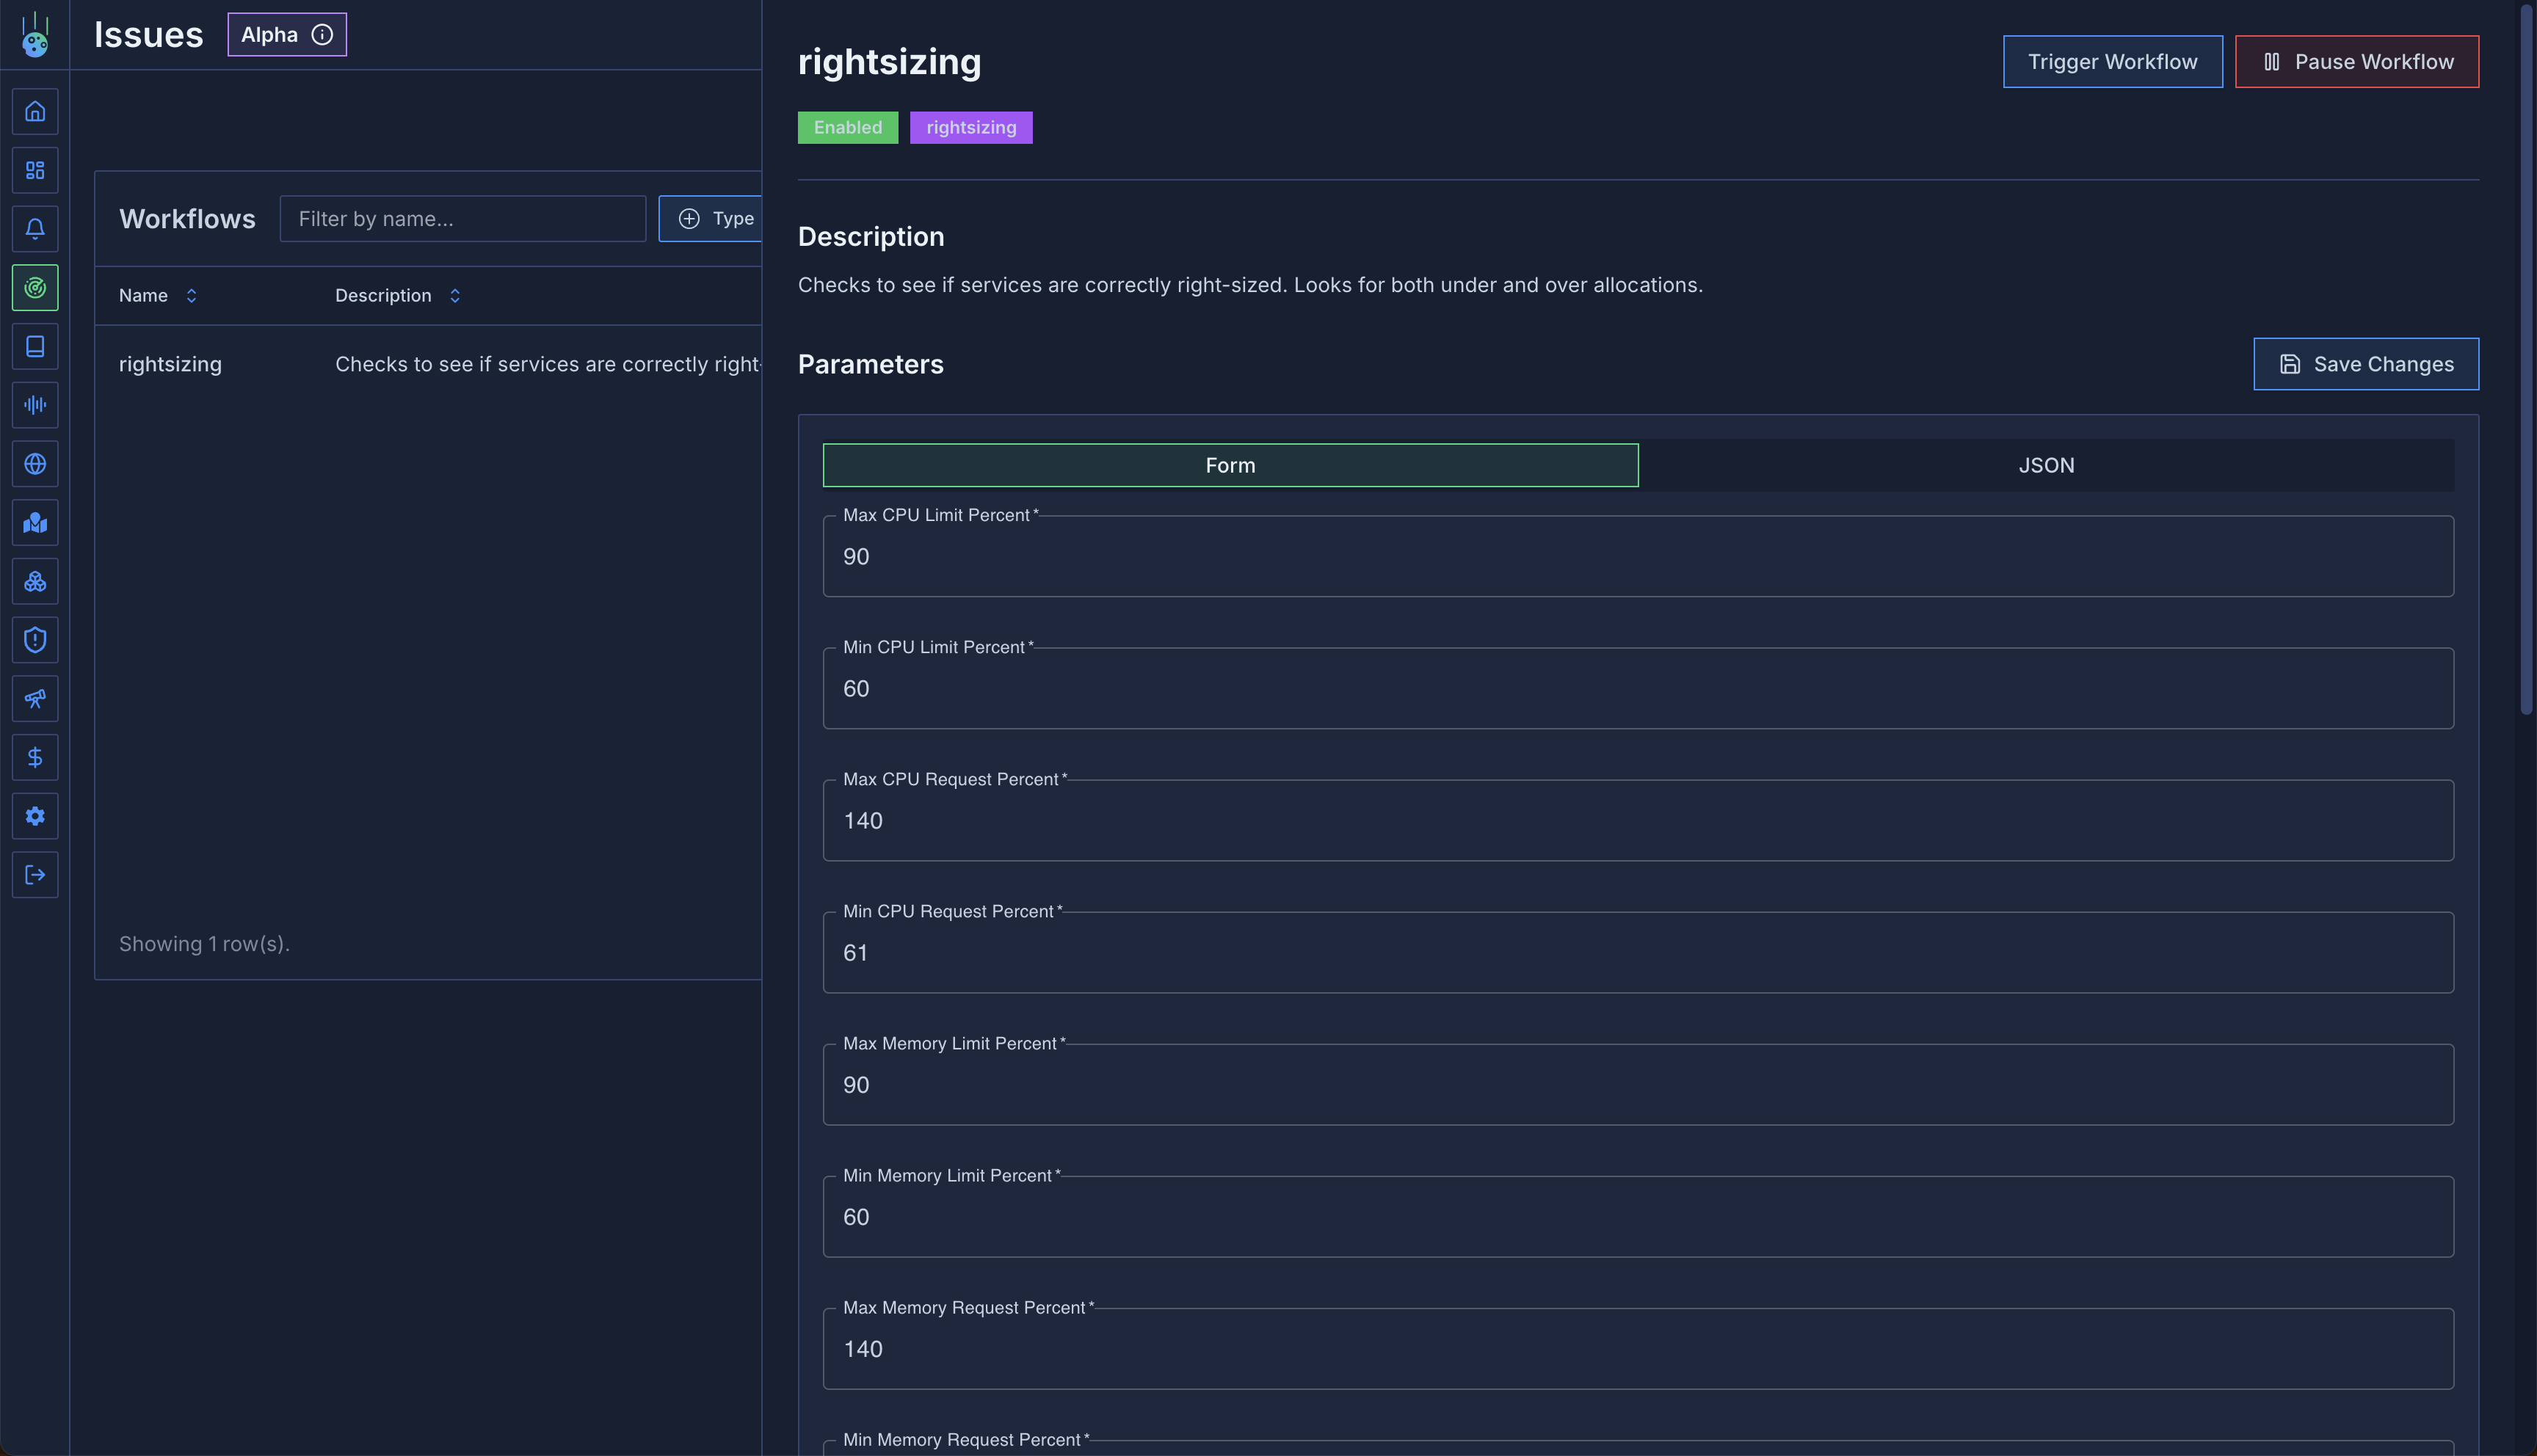Open the dashboards grid icon

click(35, 170)
